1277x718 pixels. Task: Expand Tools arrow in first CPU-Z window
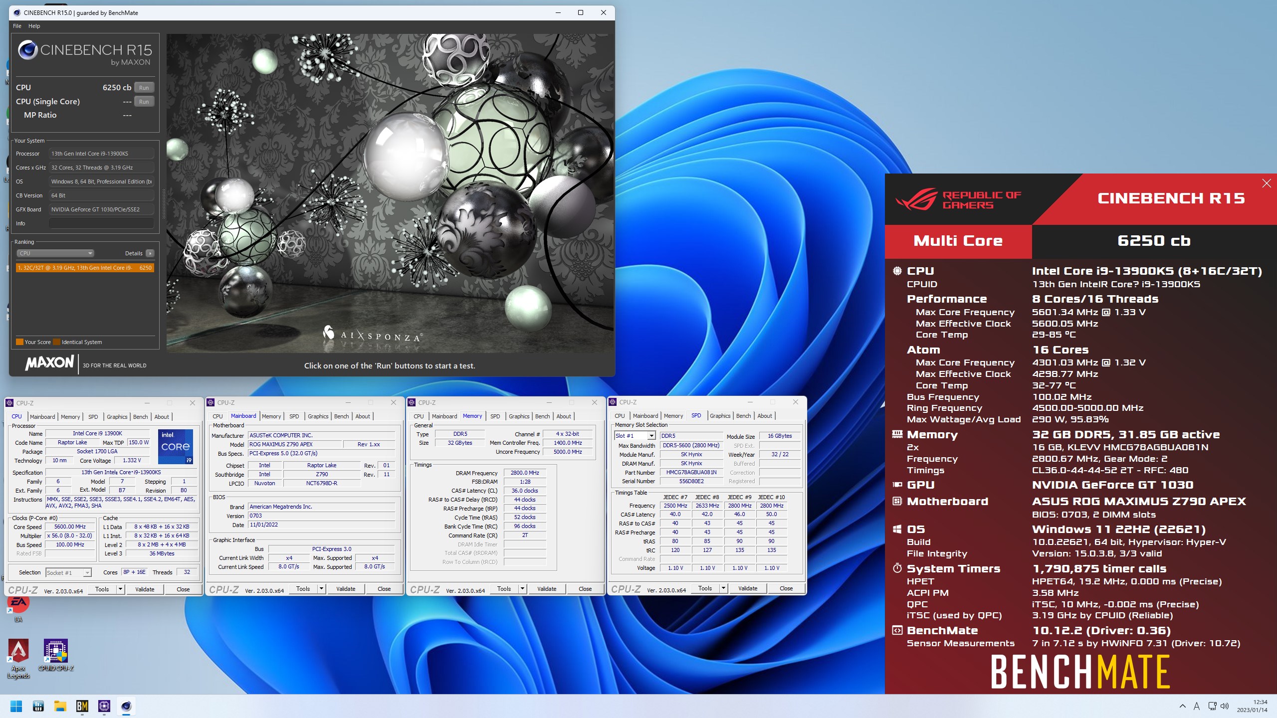pyautogui.click(x=120, y=589)
